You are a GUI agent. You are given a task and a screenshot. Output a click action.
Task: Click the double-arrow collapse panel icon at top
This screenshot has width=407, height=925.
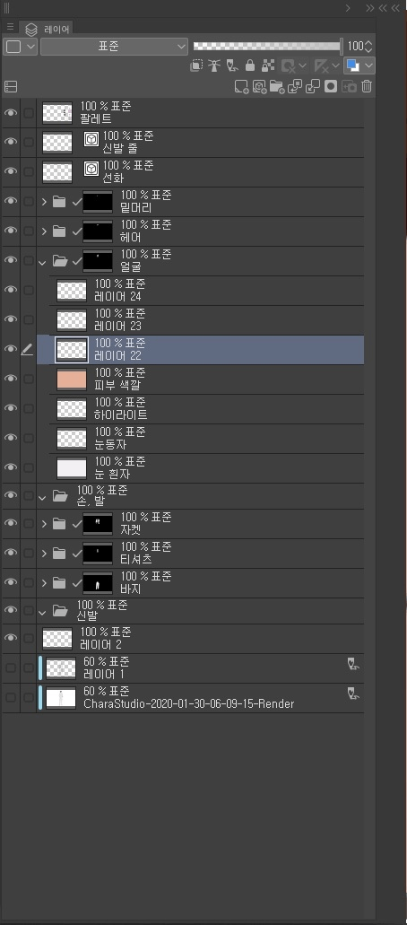[370, 8]
